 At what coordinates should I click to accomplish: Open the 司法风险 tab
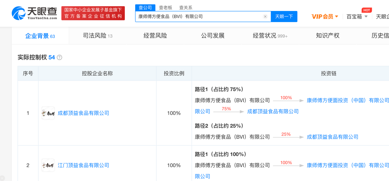(98, 36)
